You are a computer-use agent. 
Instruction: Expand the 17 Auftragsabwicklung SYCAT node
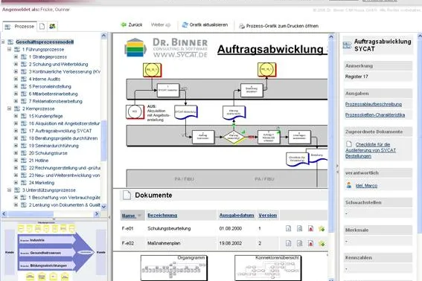pyautogui.click(x=16, y=131)
